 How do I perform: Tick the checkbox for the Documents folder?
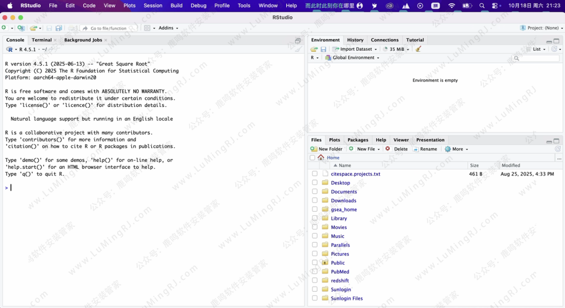click(x=314, y=192)
